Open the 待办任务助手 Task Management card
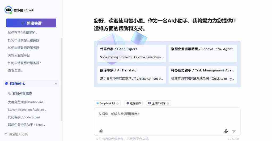The width and height of the screenshot is (272, 141). (x=203, y=75)
